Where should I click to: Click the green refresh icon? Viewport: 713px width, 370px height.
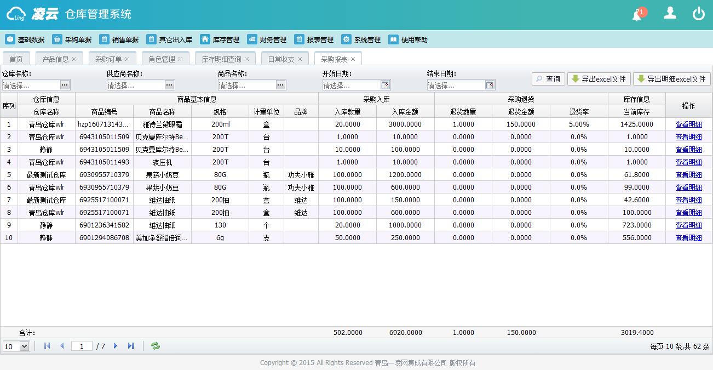(x=156, y=346)
